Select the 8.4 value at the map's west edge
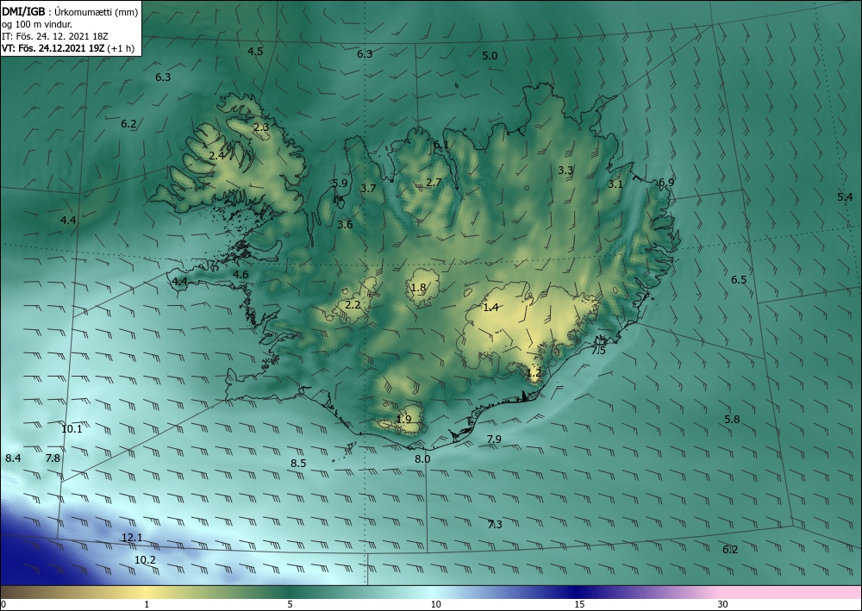862x611 pixels. [x=13, y=458]
